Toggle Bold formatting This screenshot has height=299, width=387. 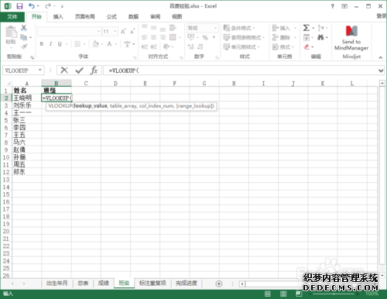tap(42, 44)
